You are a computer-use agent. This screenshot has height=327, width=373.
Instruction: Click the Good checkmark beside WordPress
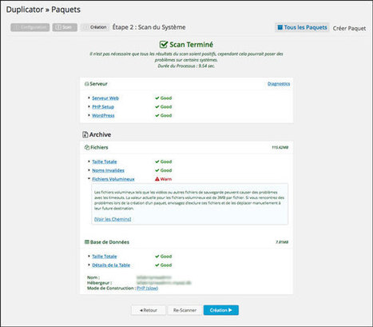coord(157,115)
